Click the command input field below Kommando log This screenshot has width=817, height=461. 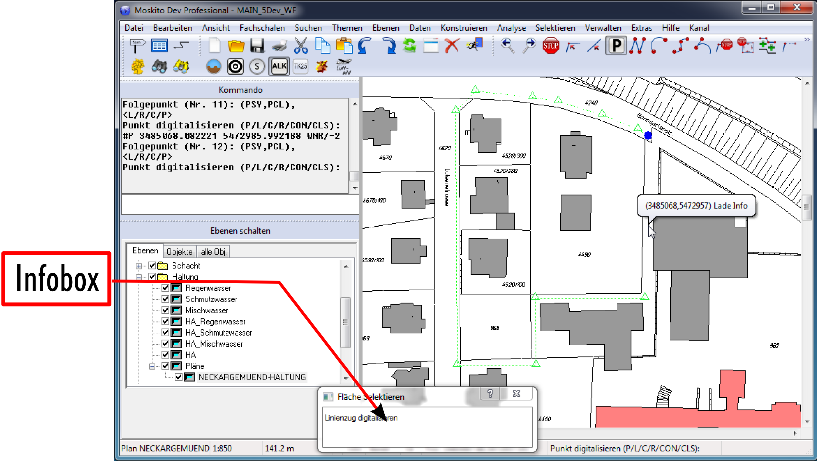[x=240, y=204]
